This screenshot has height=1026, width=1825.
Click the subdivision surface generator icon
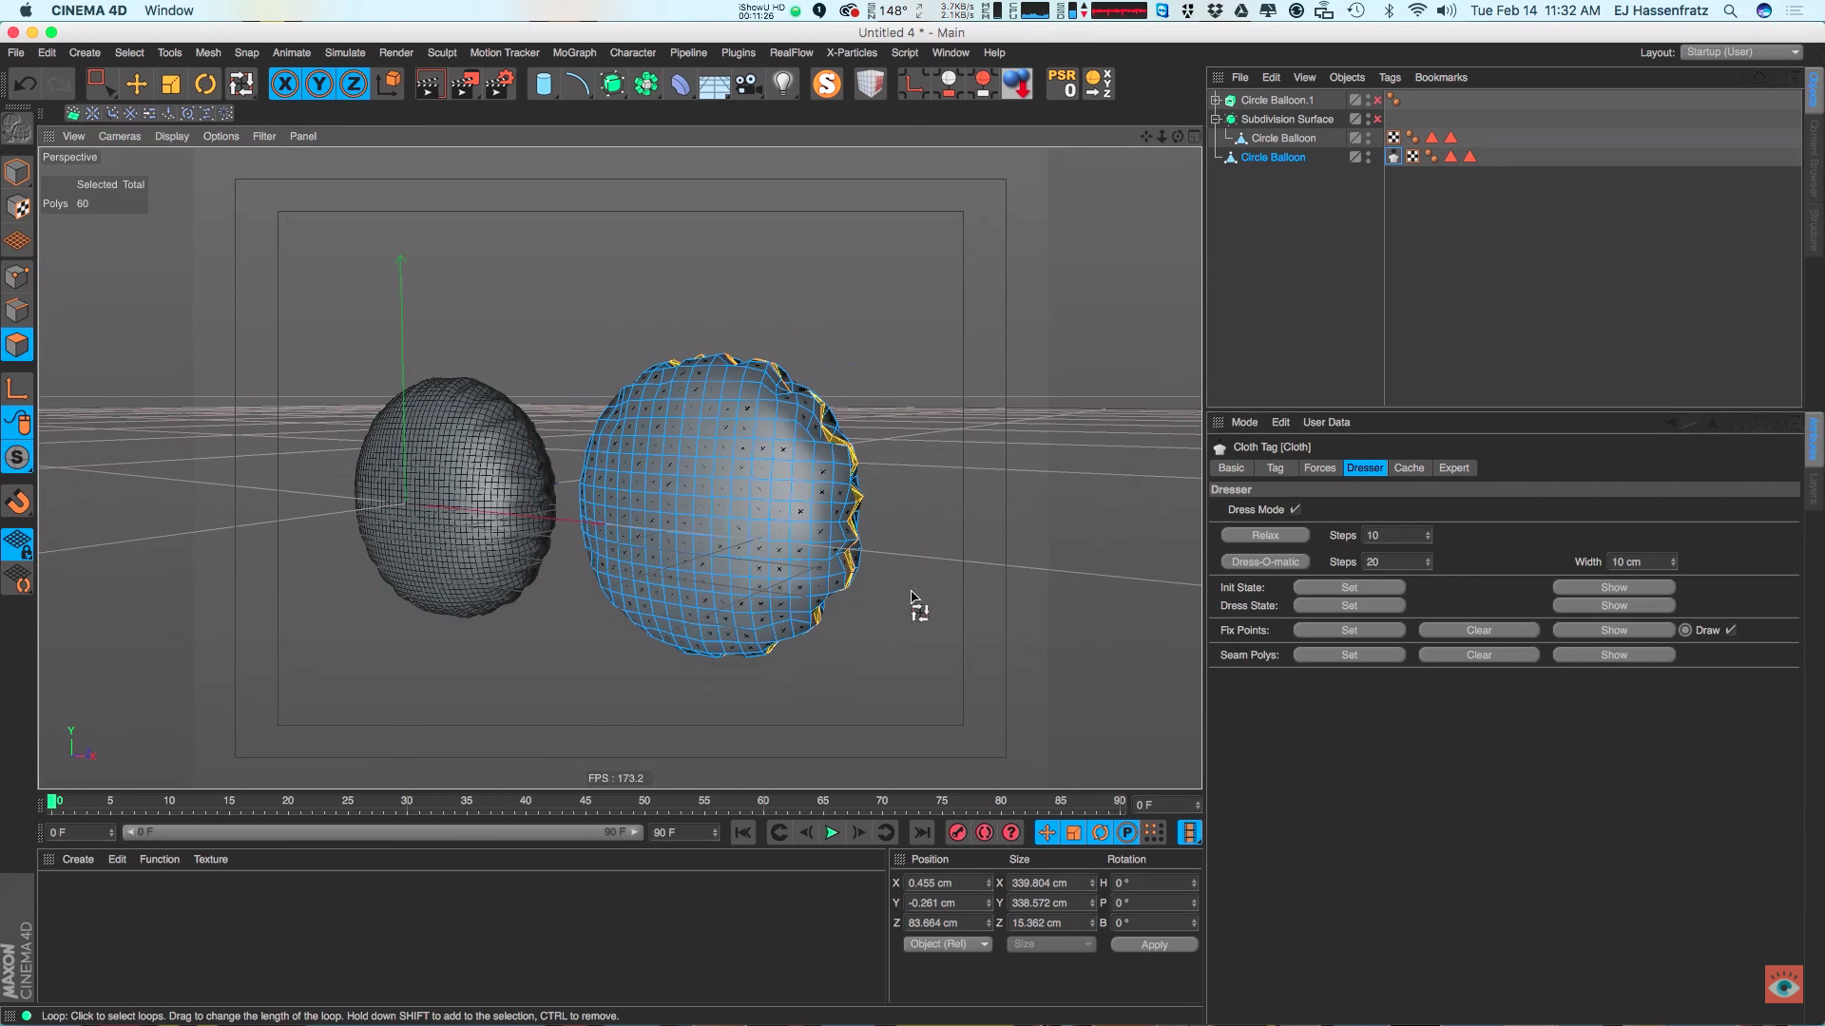612,85
